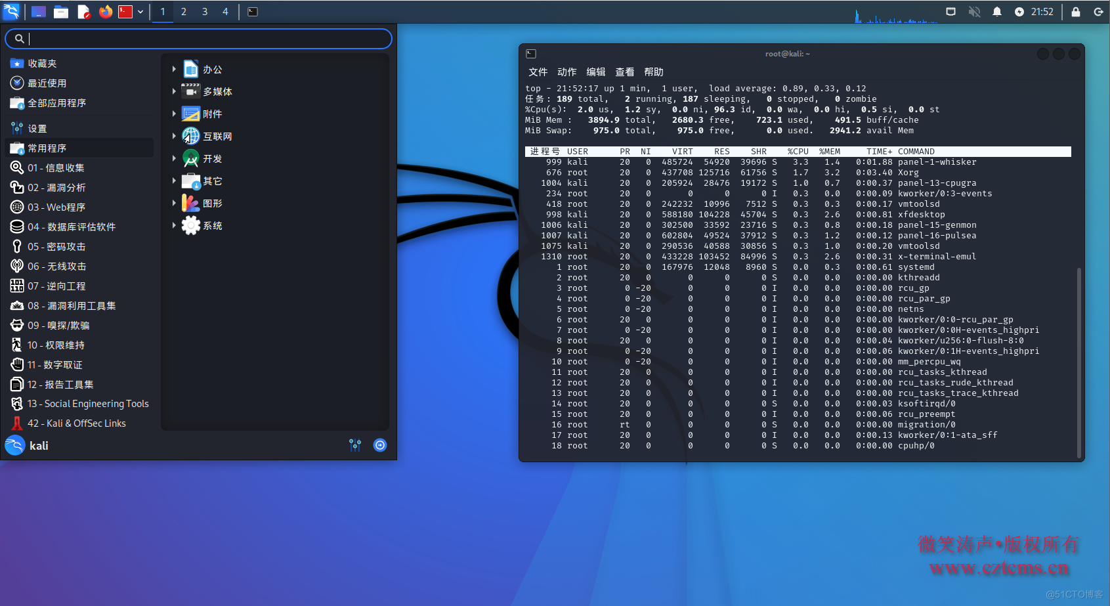
Task: Open the notifications bell icon
Action: [x=997, y=12]
